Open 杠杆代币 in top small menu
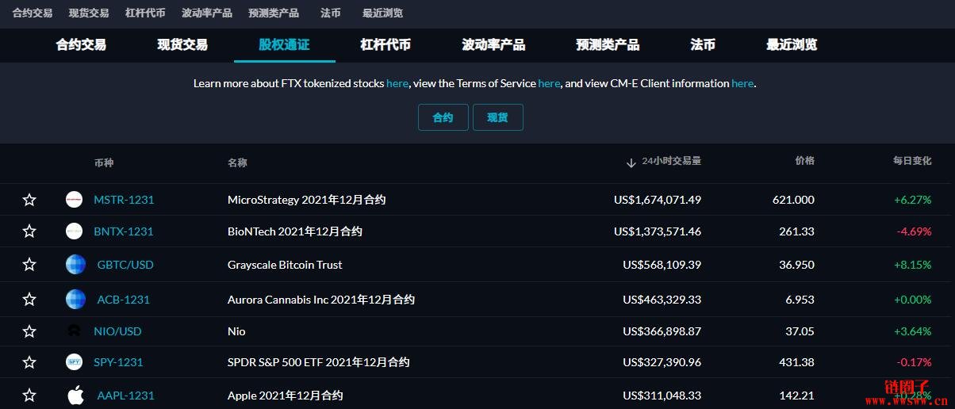 [145, 13]
